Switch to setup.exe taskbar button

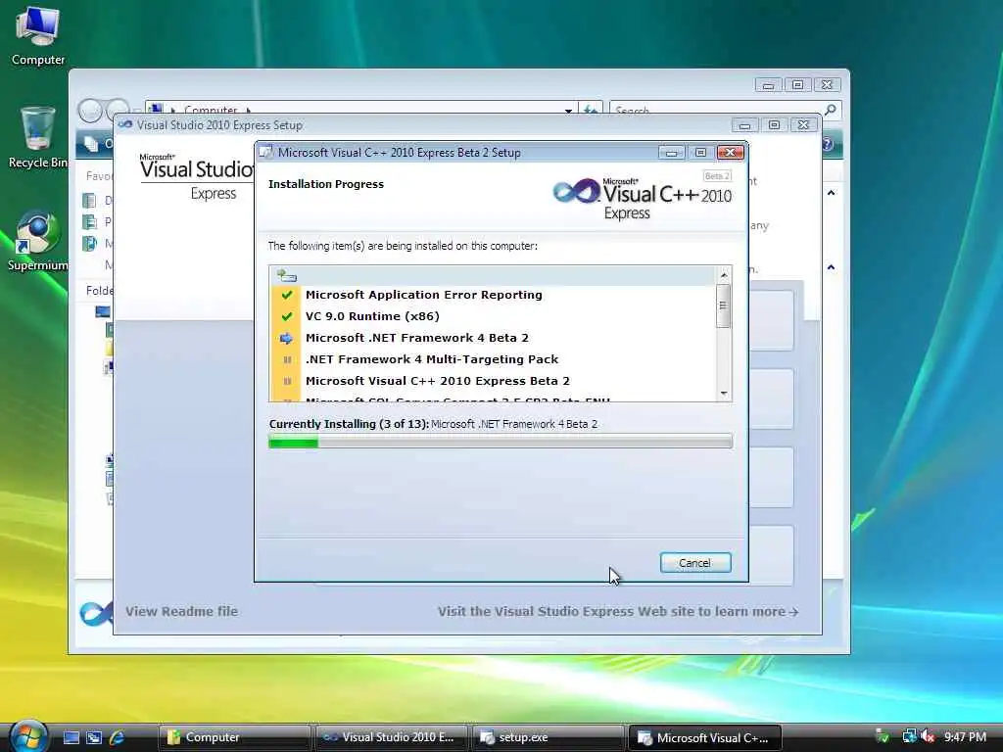[x=548, y=737]
